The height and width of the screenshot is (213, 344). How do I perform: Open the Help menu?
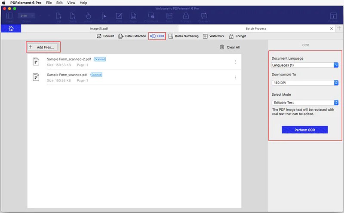(83, 3)
